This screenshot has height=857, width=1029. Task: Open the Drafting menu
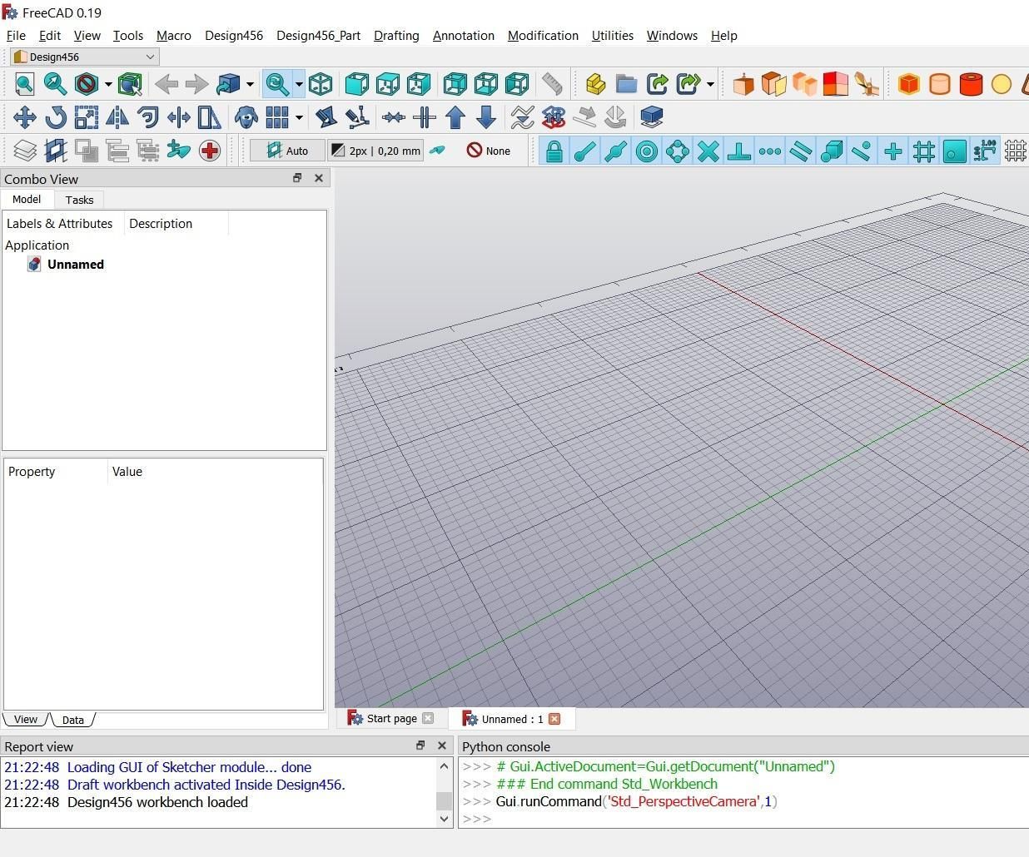point(396,36)
